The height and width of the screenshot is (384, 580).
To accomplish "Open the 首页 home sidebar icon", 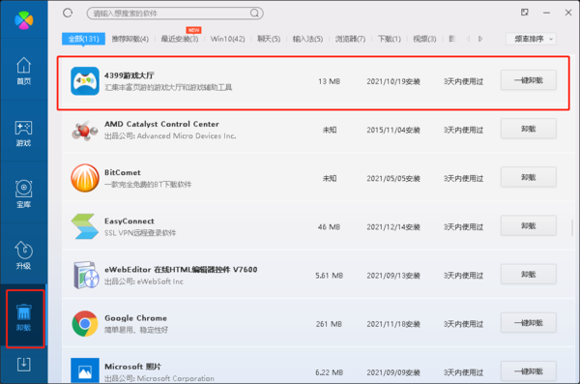I will click(x=23, y=71).
